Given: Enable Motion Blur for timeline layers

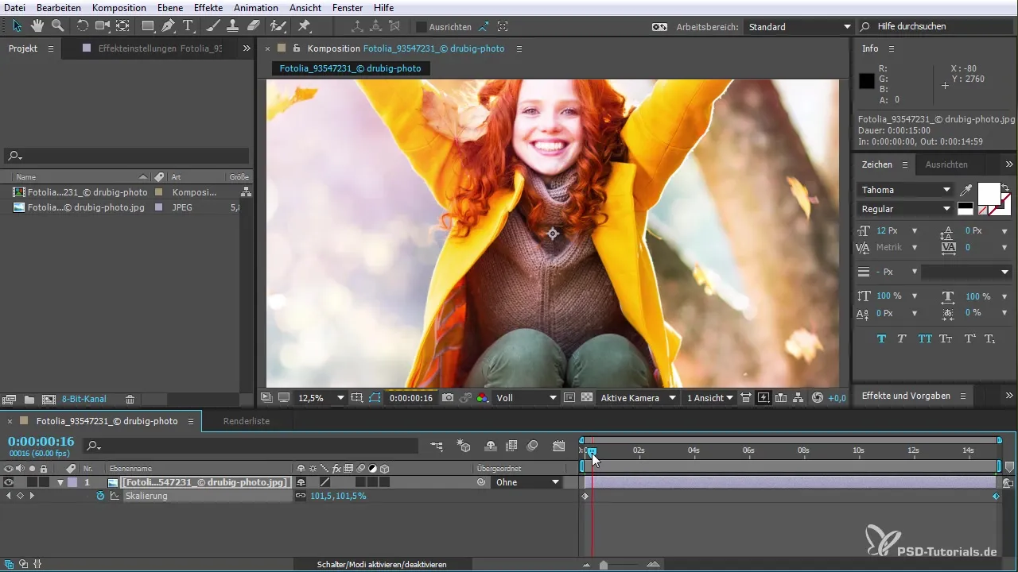Looking at the screenshot, I should (532, 446).
